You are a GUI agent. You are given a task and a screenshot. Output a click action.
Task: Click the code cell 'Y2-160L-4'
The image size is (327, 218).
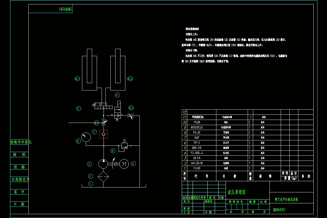coord(197,153)
